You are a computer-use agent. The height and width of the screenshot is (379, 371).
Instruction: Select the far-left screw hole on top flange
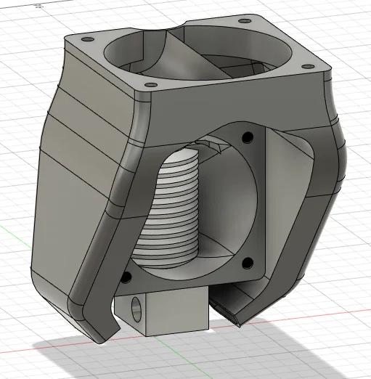88,39
